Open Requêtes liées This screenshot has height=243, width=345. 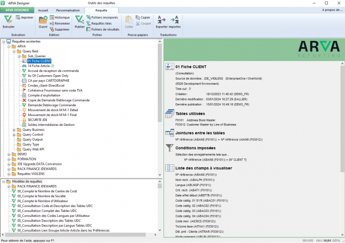(99, 24)
